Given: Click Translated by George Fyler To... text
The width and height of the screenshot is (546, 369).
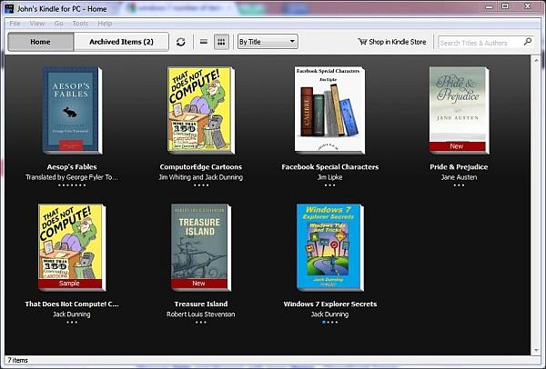Looking at the screenshot, I should 72,177.
